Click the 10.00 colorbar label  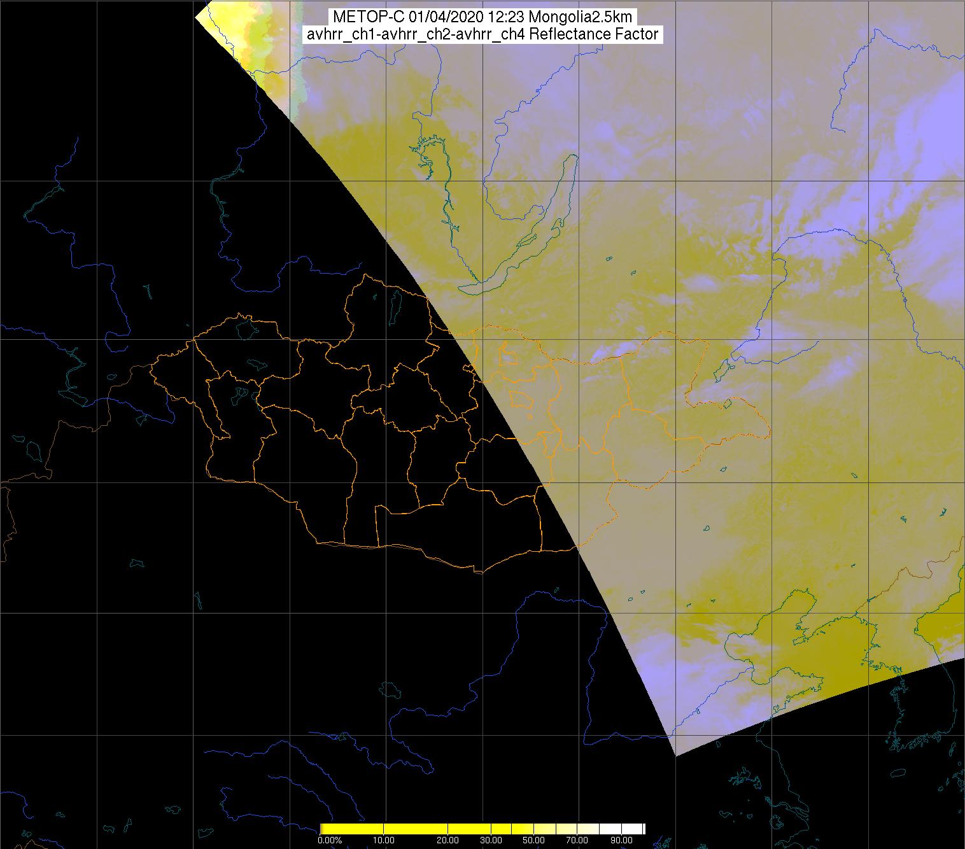[384, 840]
